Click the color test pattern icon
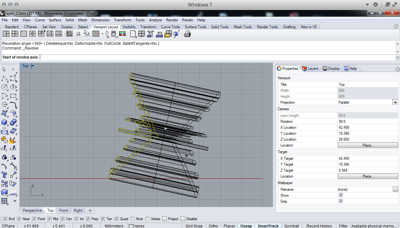400x228 pixels. [122, 34]
